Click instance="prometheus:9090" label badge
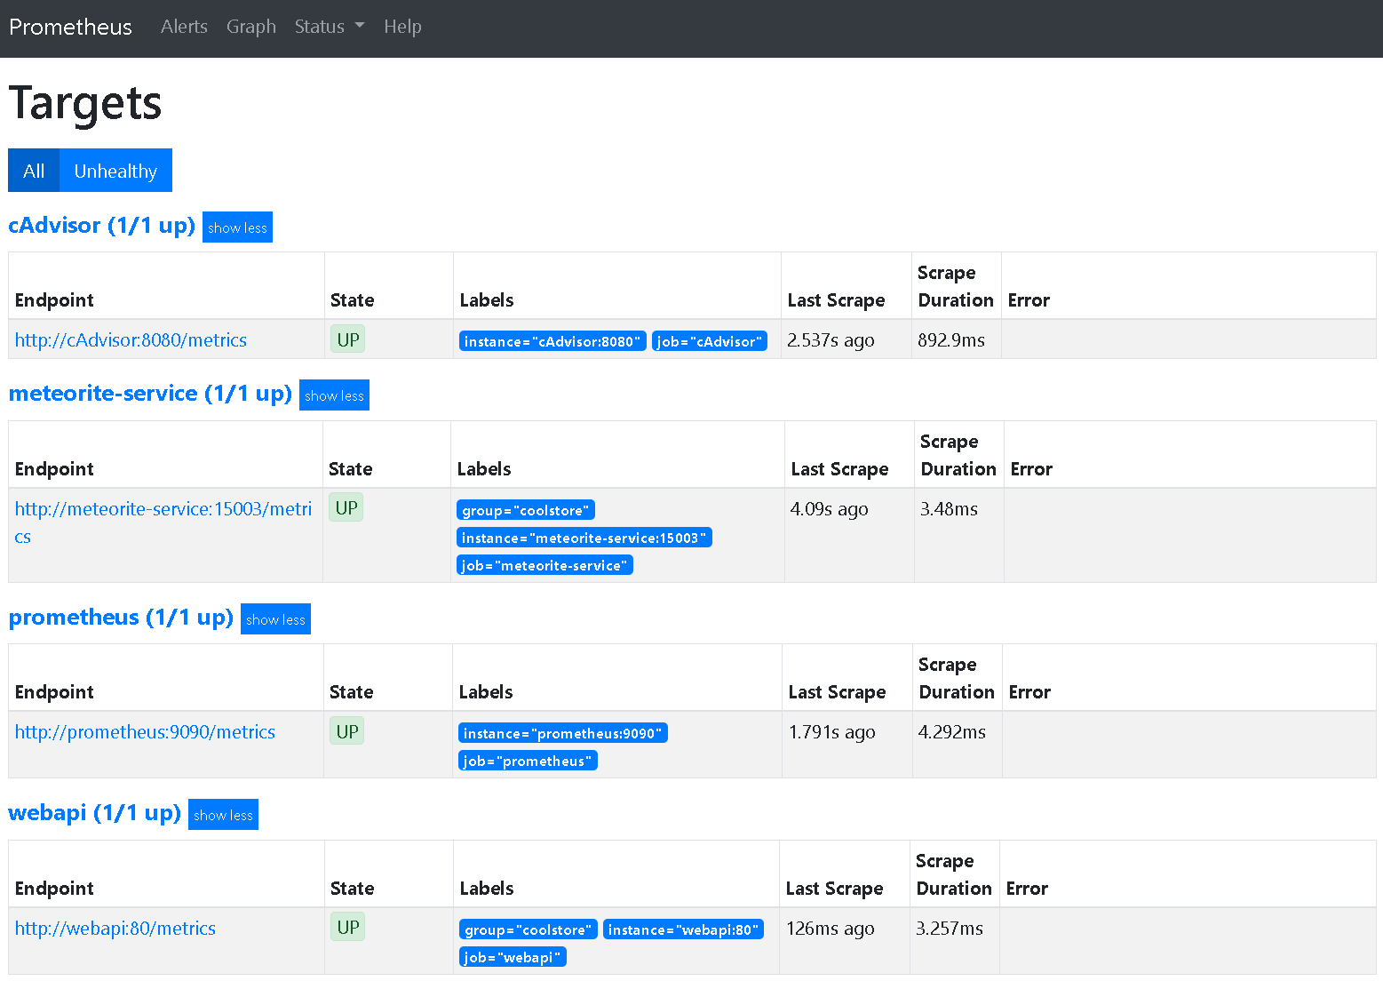 (563, 733)
